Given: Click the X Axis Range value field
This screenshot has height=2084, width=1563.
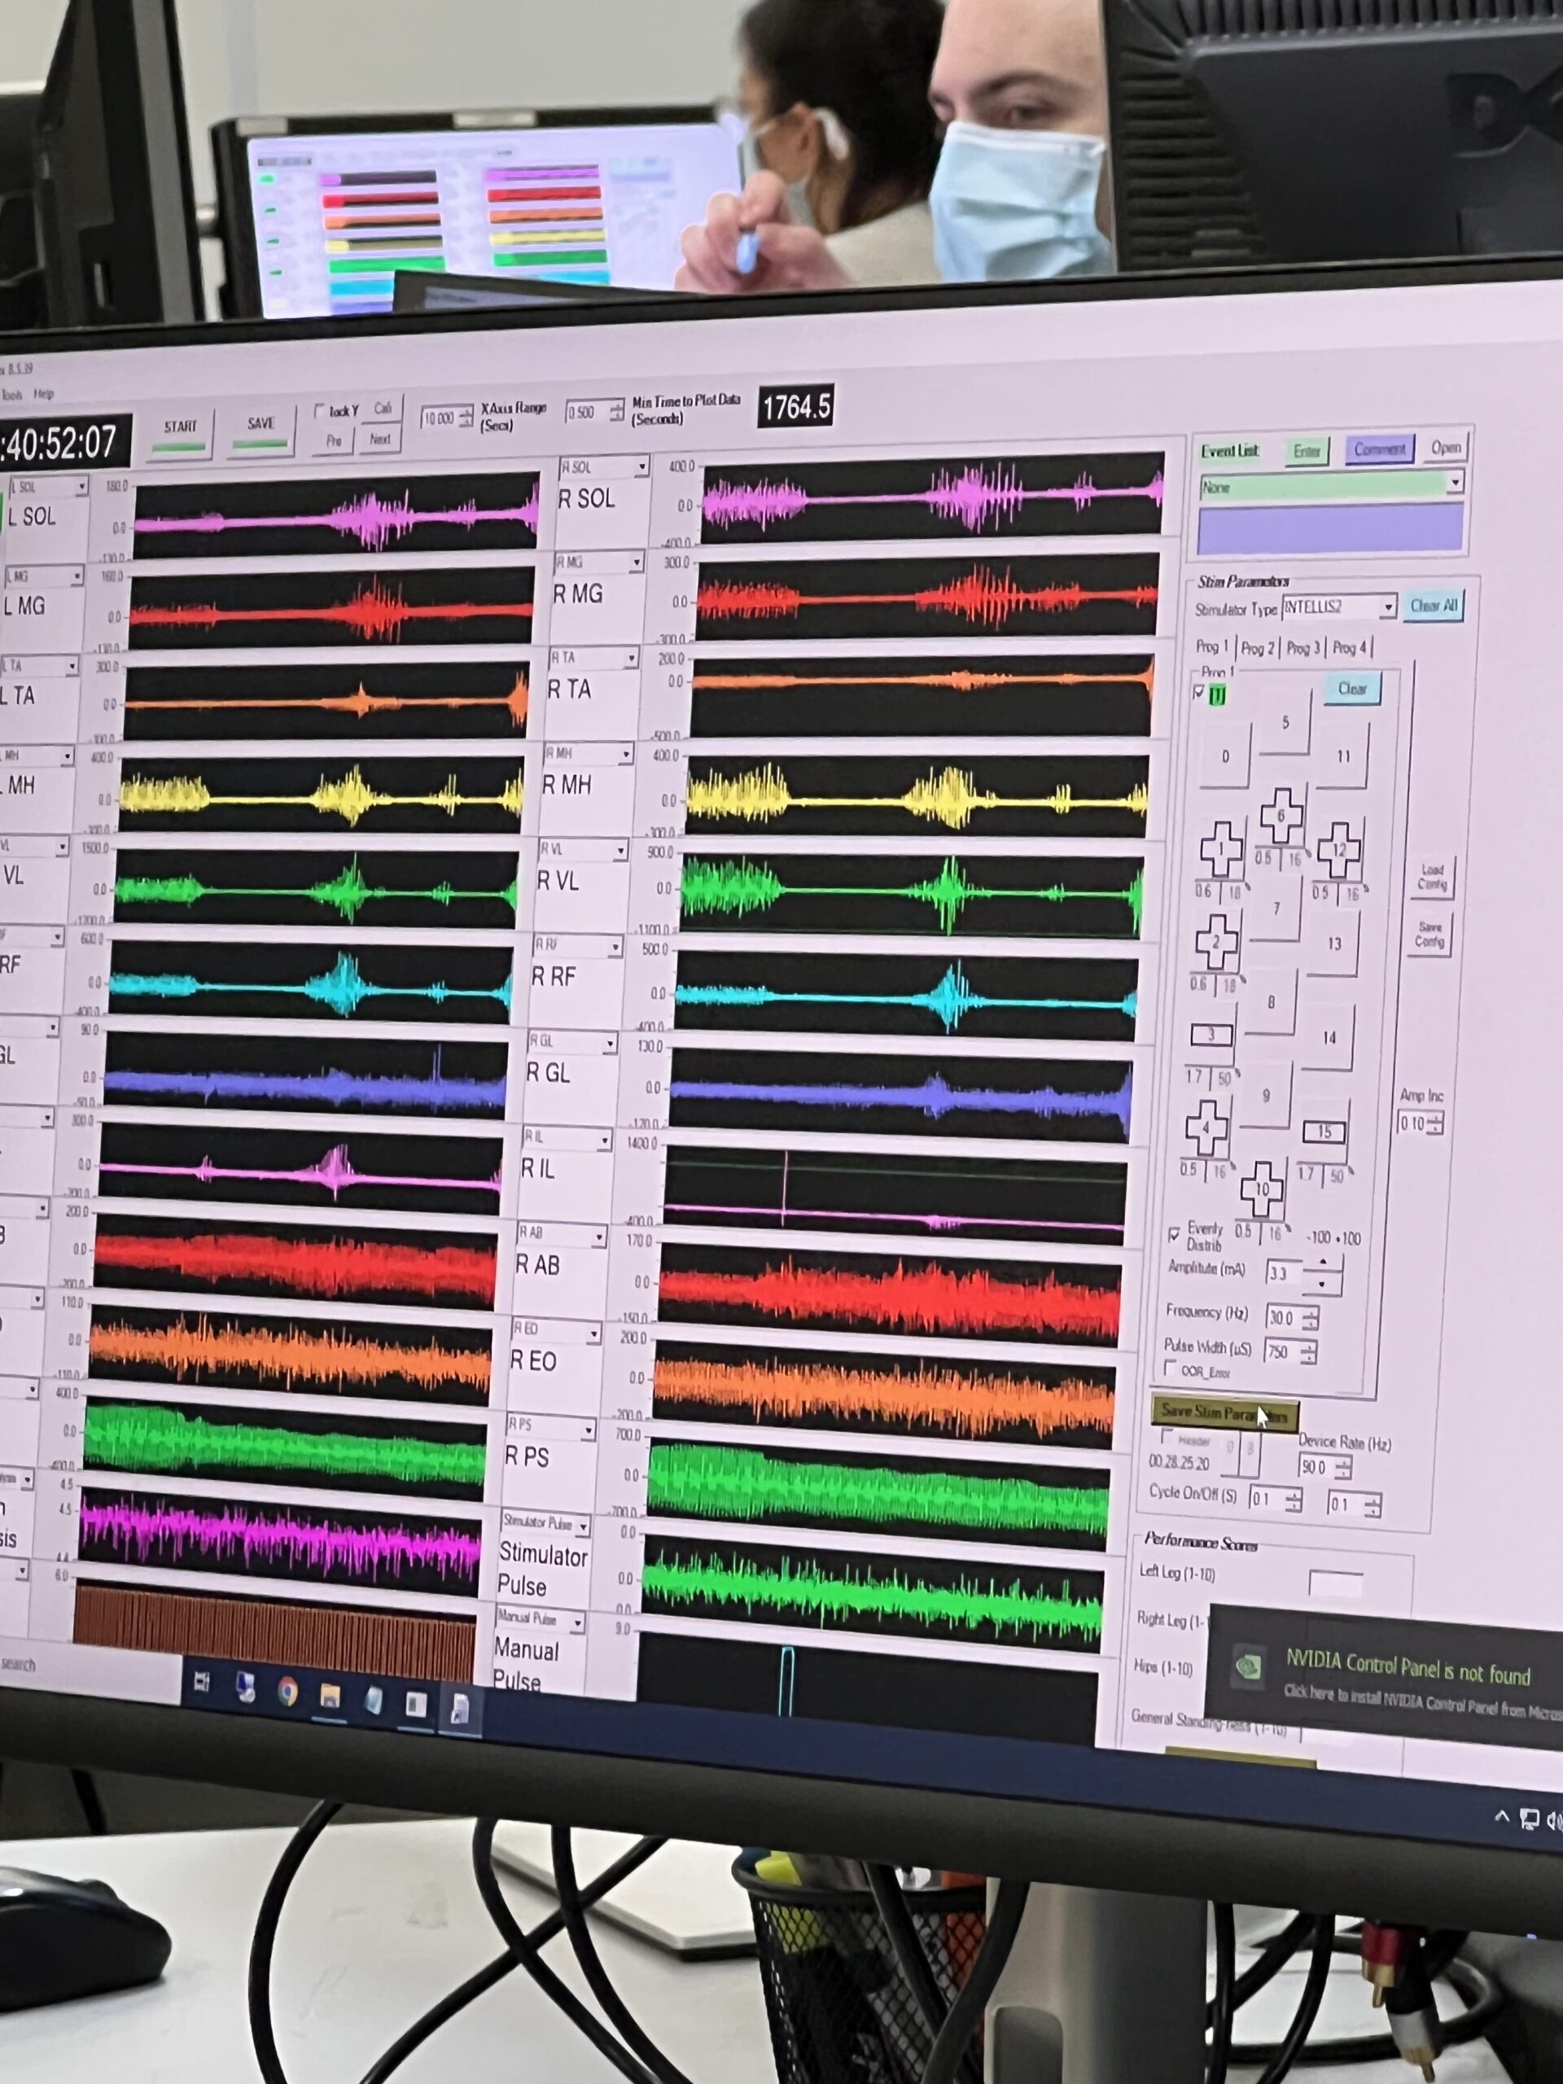Looking at the screenshot, I should click(x=439, y=418).
